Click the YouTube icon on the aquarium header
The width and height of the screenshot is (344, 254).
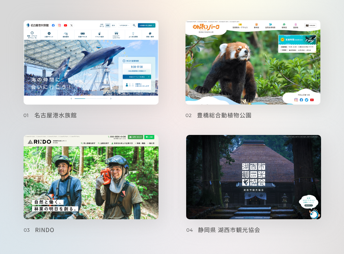(x=65, y=25)
